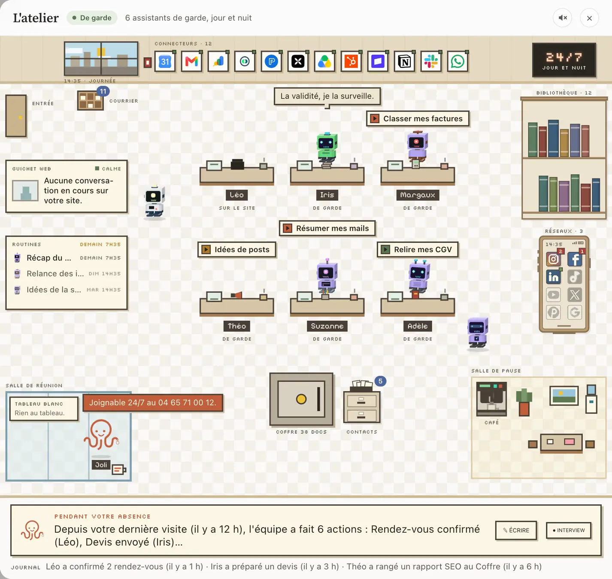Open the WhatsApp connector
Image resolution: width=612 pixels, height=579 pixels.
click(x=457, y=62)
